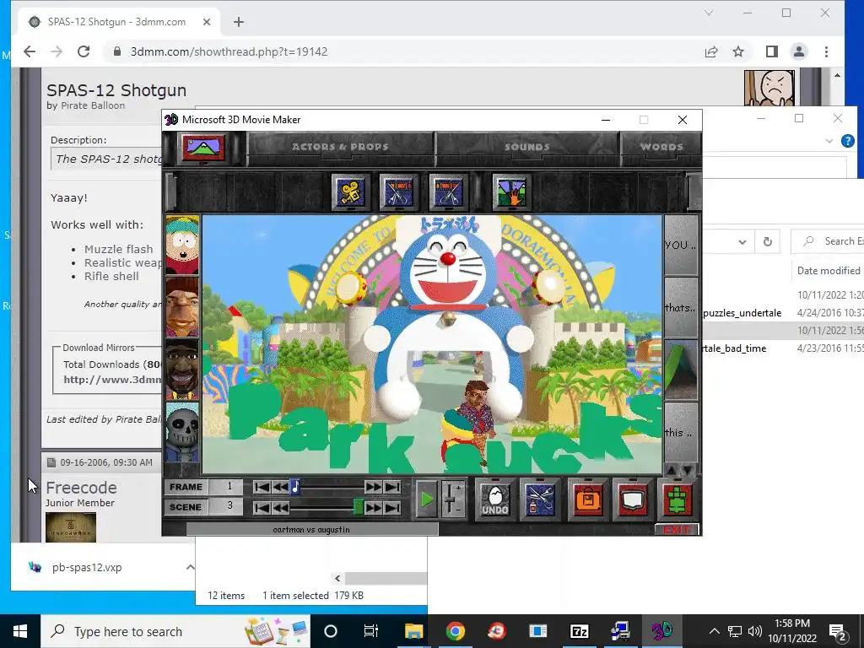Expand File Explorer address history dropdown

[742, 241]
